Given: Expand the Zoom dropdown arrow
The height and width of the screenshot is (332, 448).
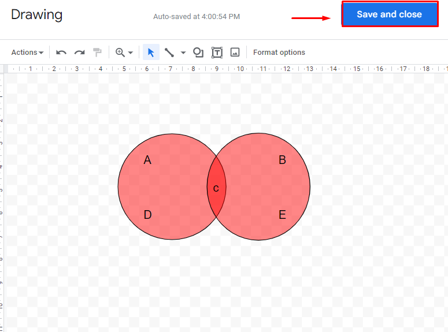Looking at the screenshot, I should (x=131, y=53).
